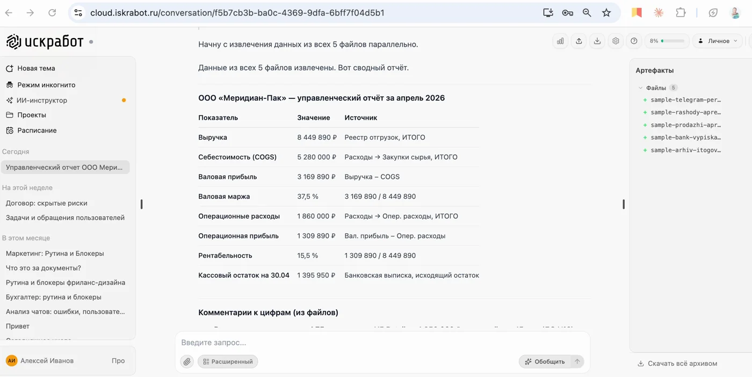Click the download icon in top toolbar
Screen dimensions: 752x377
[597, 41]
